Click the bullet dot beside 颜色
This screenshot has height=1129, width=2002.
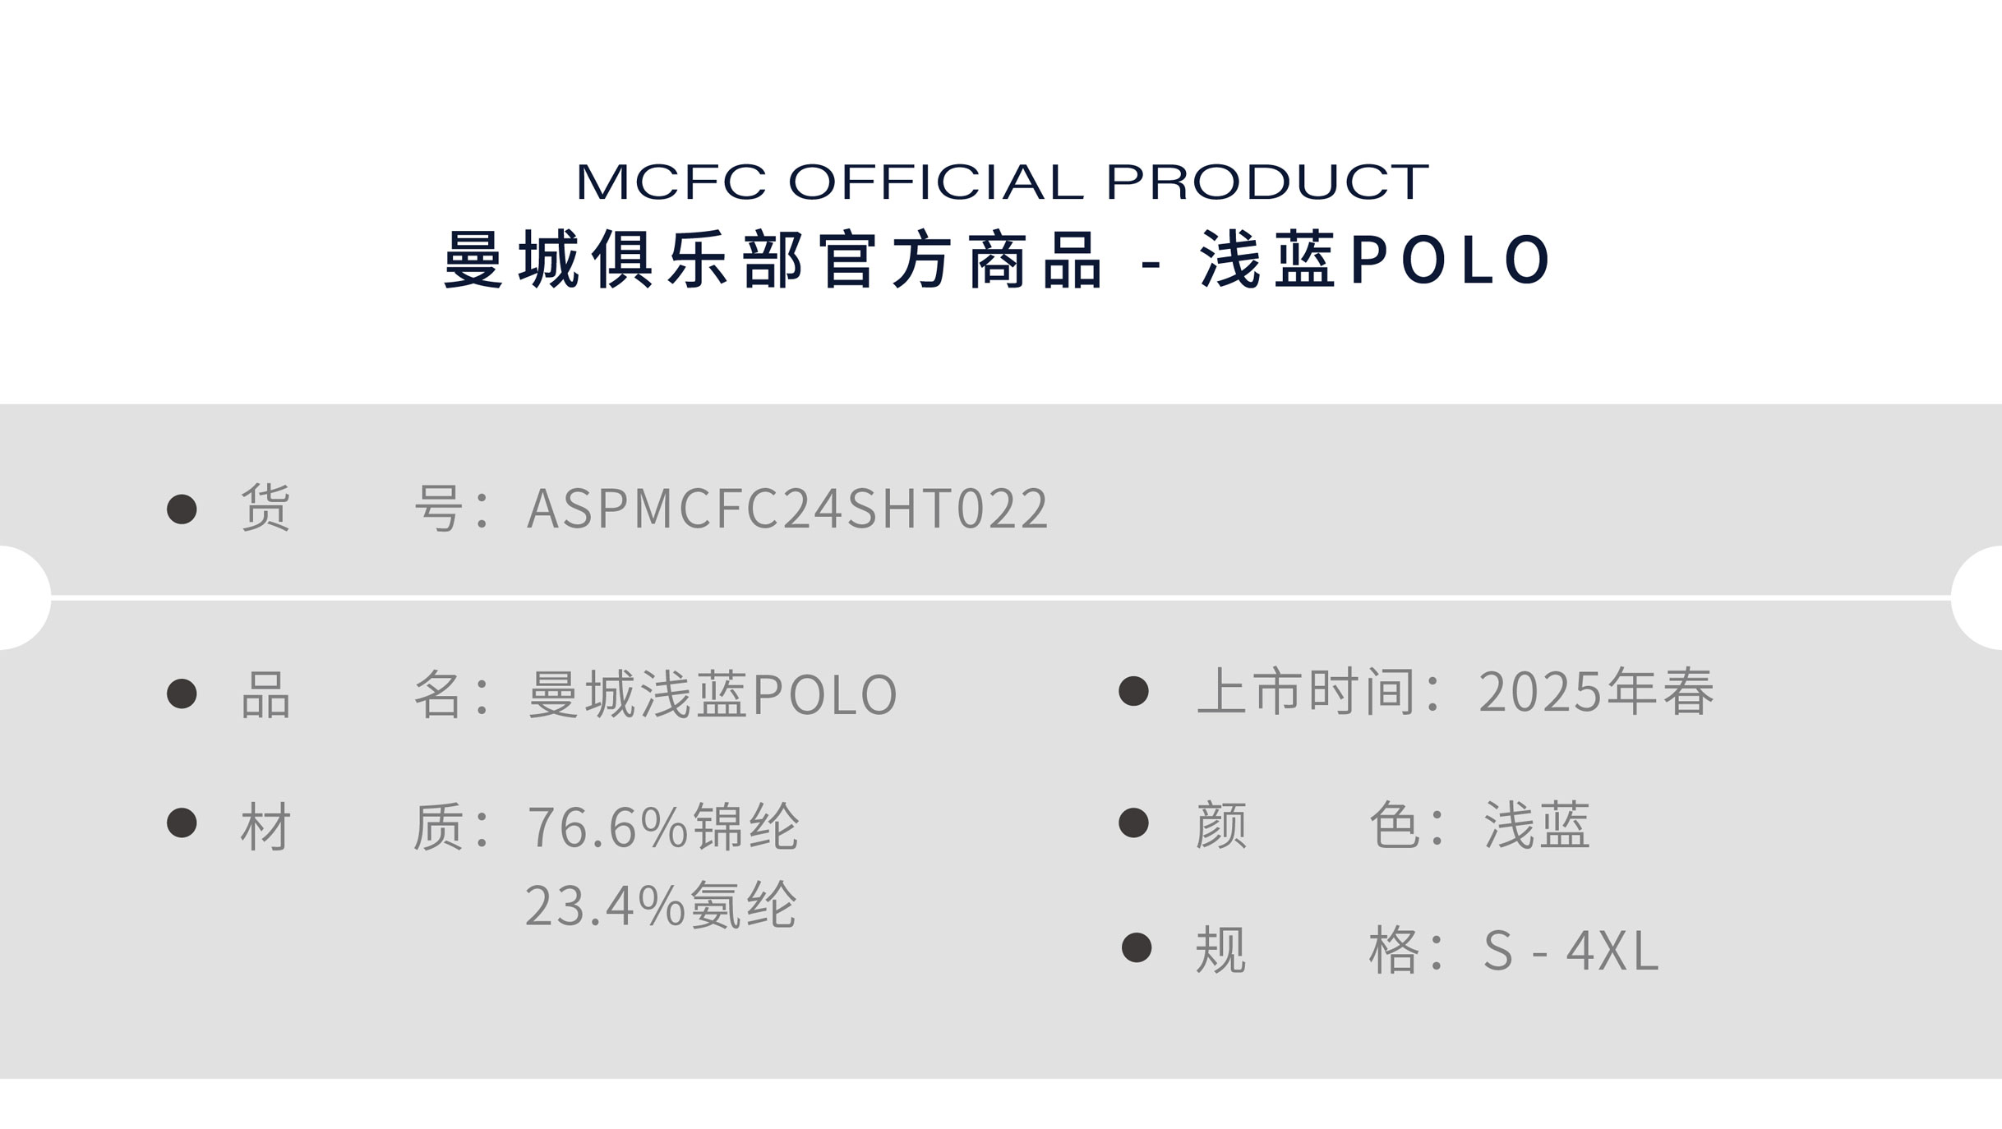point(1133,823)
